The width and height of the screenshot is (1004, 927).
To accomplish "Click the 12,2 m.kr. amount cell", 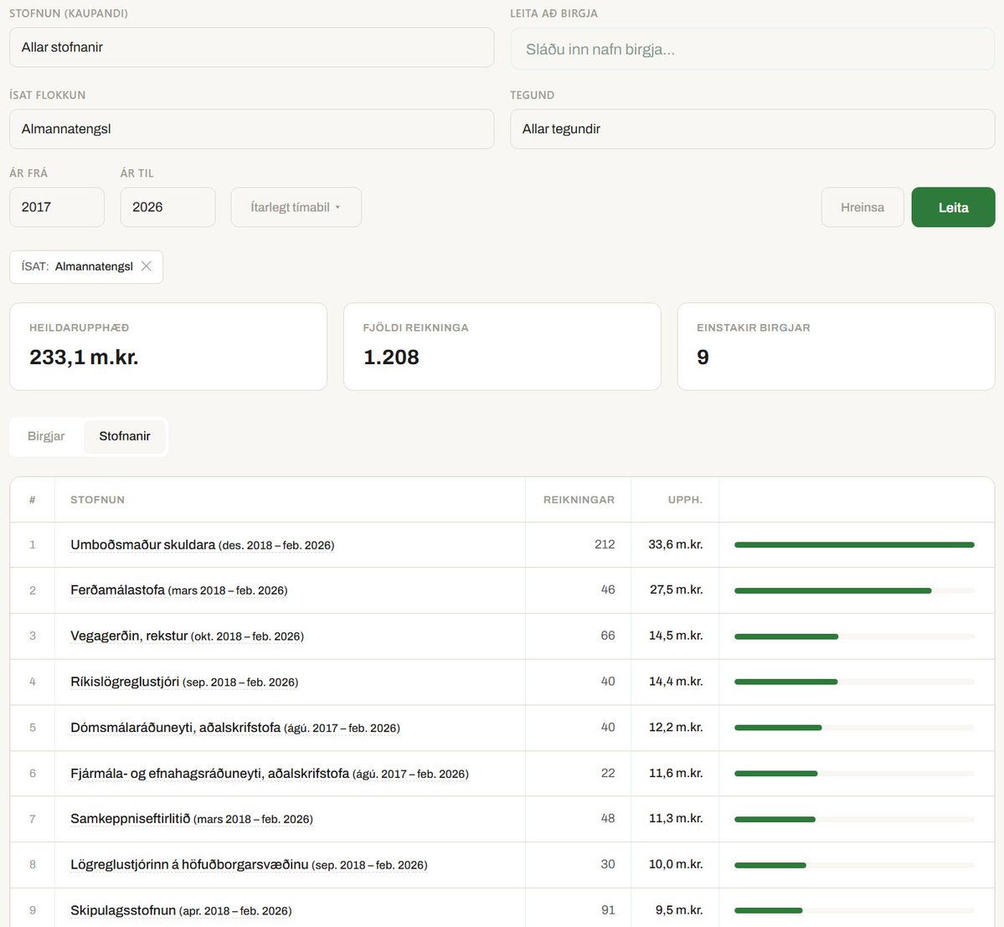I will point(676,727).
